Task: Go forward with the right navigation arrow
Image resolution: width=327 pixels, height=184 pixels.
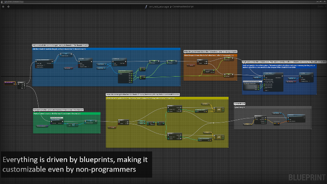Action: click(x=8, y=7)
